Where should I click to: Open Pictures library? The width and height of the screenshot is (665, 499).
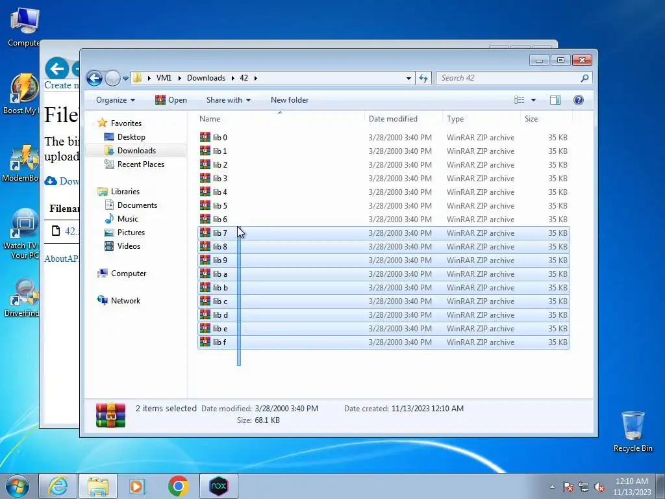[131, 233]
